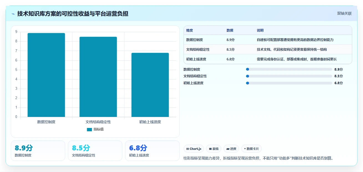Open the 8.5分 文档结构稳定性 data card

click(95, 151)
